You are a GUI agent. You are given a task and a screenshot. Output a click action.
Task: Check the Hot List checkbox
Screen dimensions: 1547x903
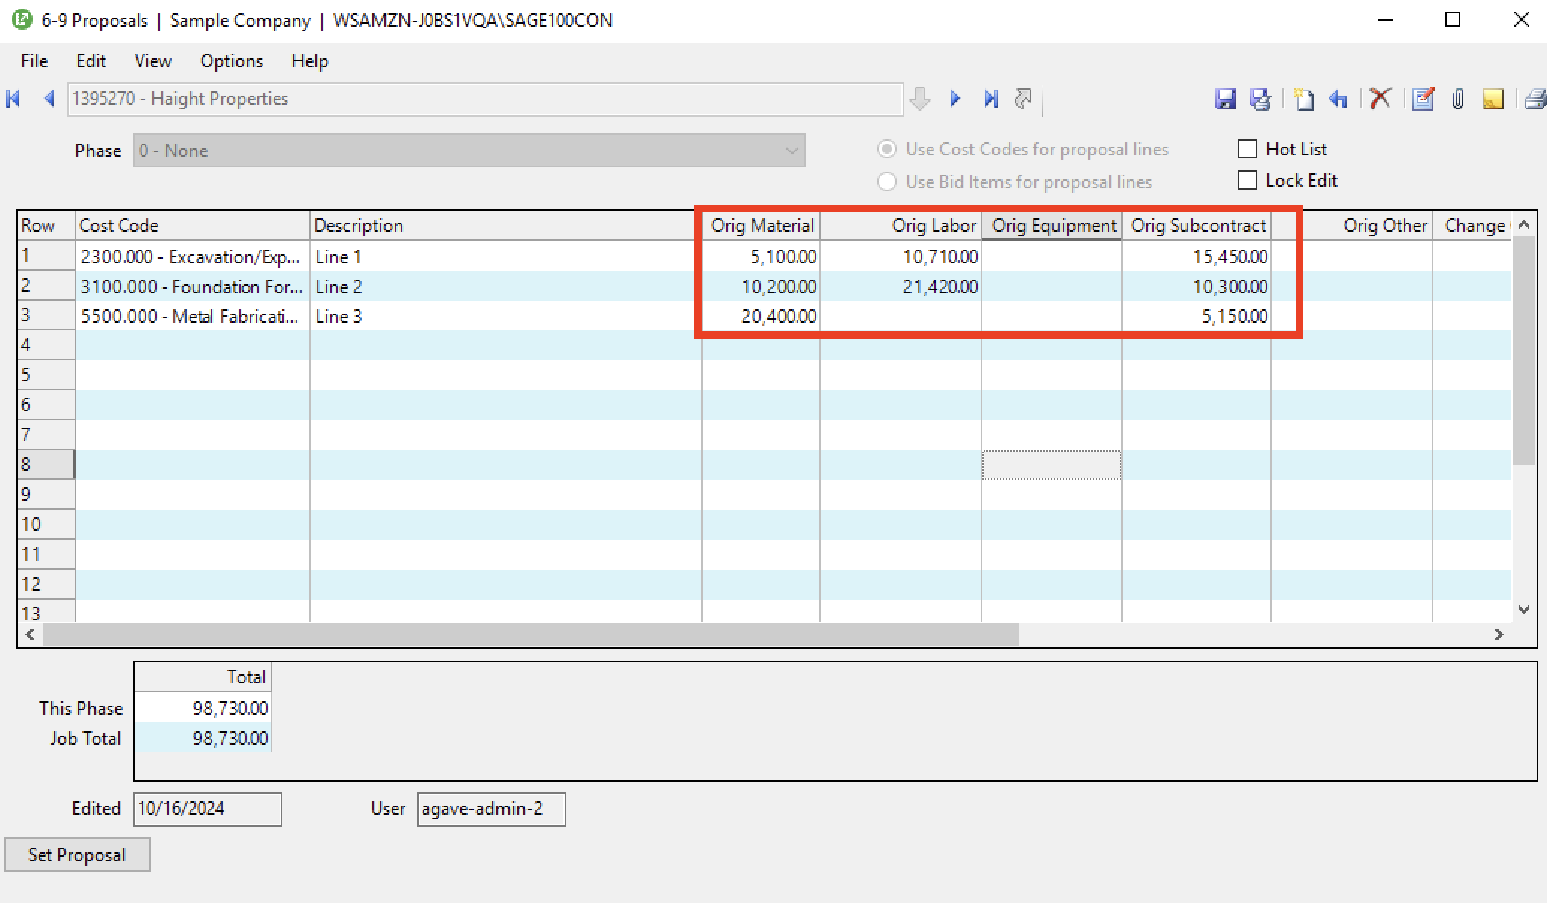[1247, 150]
